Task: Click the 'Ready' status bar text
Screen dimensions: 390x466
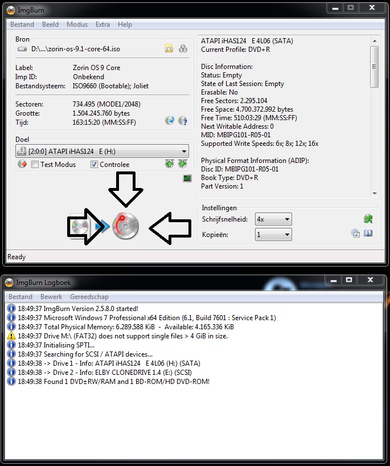Action: click(17, 257)
